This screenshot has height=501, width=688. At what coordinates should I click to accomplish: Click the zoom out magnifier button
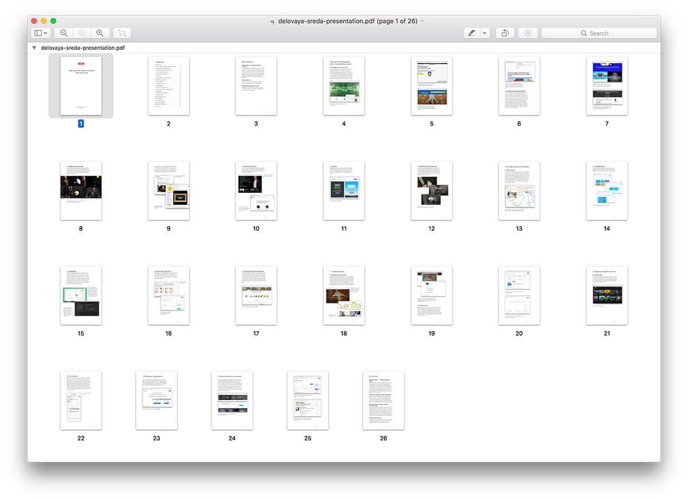64,33
